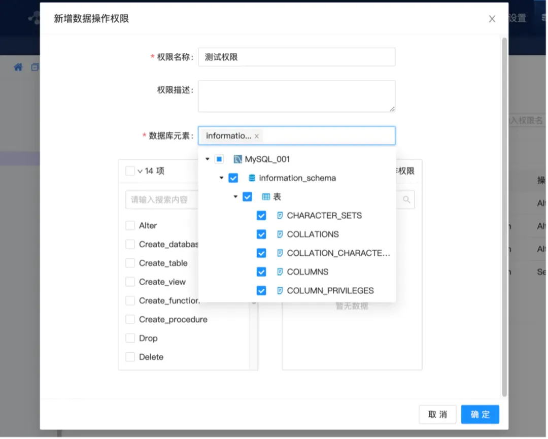This screenshot has width=548, height=439.
Task: Click the COLUMNS table icon
Action: tap(280, 272)
